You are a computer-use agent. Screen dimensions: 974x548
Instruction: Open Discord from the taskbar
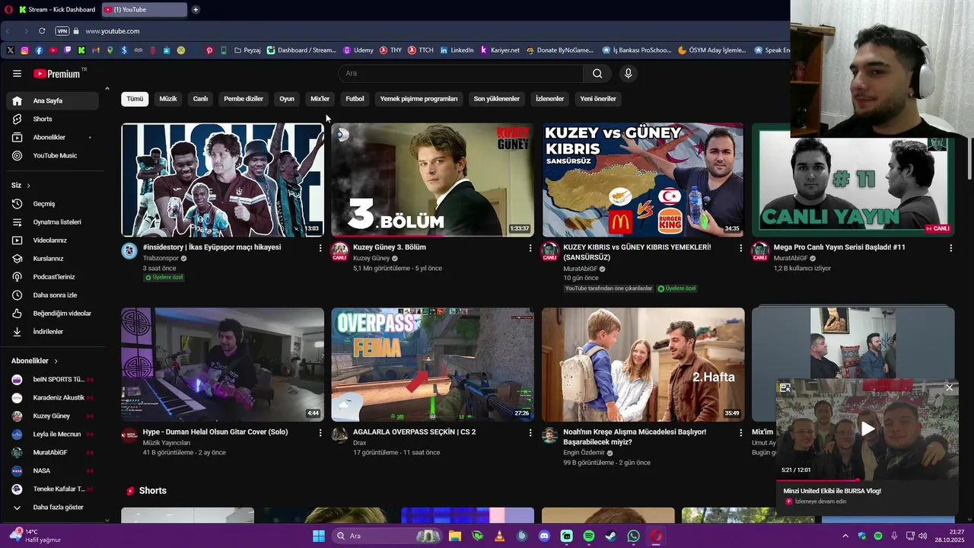coord(544,536)
